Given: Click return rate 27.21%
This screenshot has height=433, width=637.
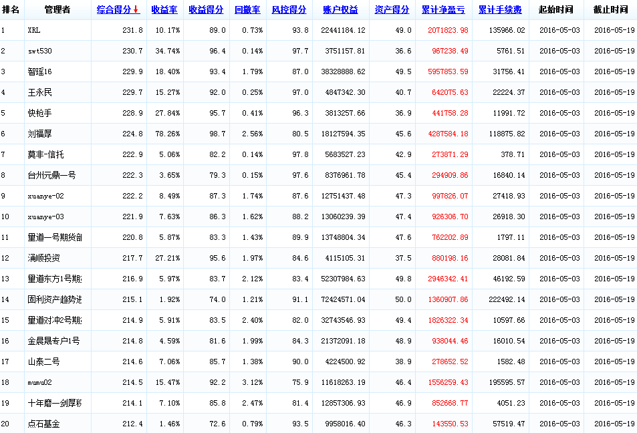Looking at the screenshot, I should [x=167, y=259].
